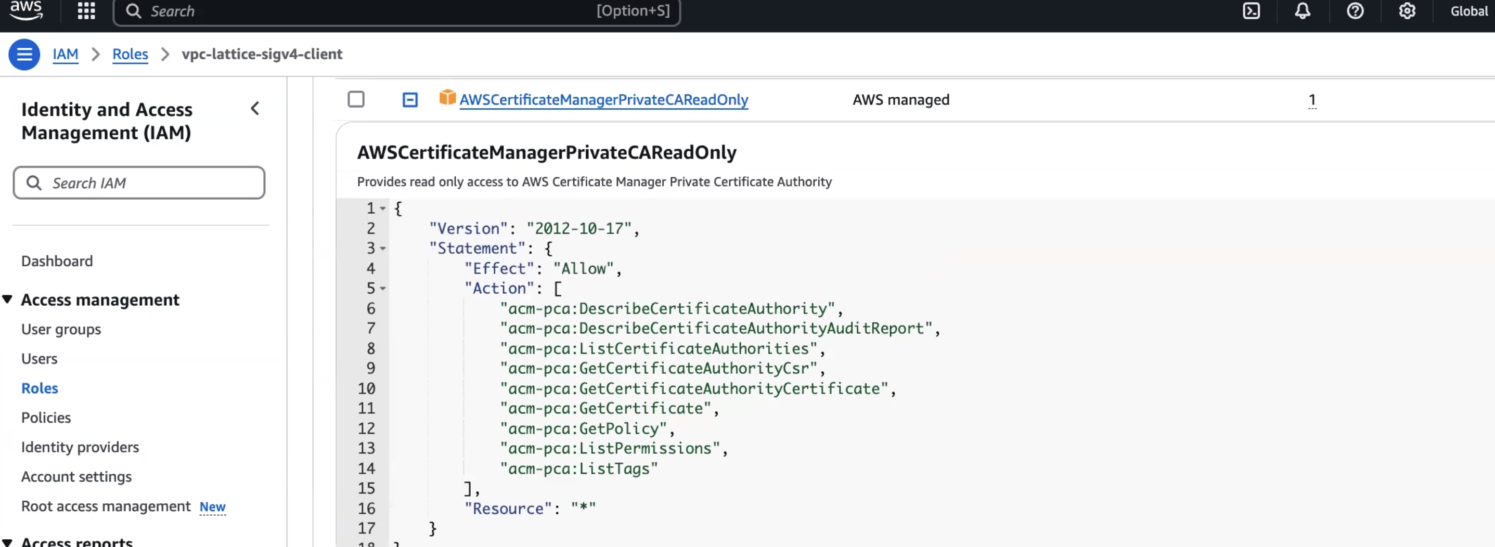Fold JSON line 1 code block
Image resolution: width=1495 pixels, height=547 pixels.
[383, 208]
